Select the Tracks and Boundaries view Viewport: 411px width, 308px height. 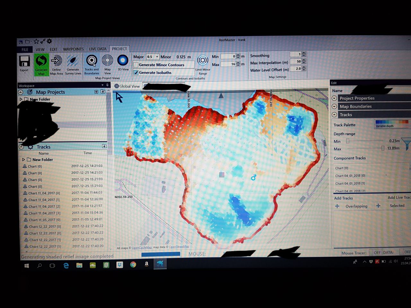[92, 61]
